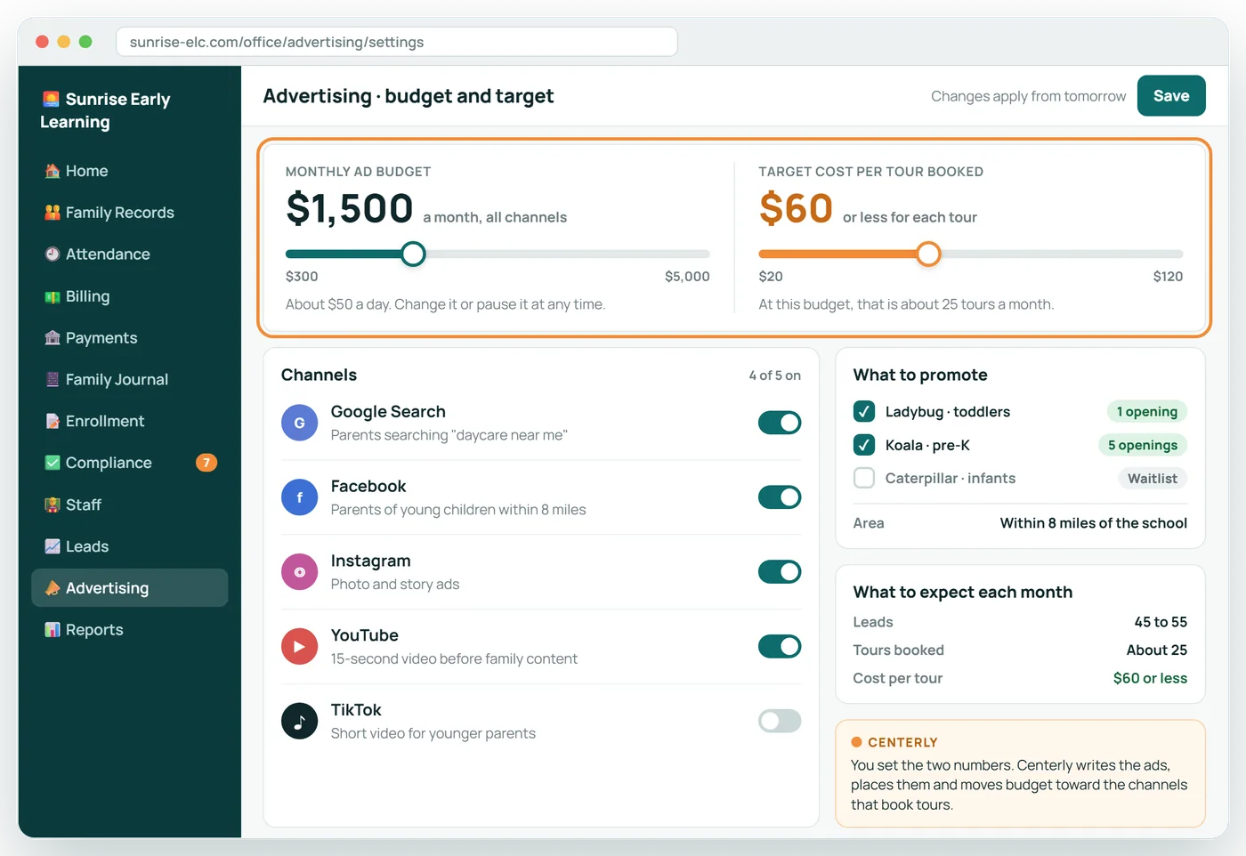Click the YouTube play icon
The width and height of the screenshot is (1246, 856).
pyautogui.click(x=299, y=647)
